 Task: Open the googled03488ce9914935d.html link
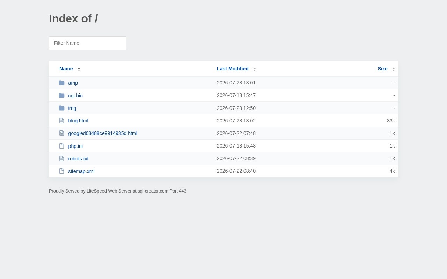click(x=103, y=133)
